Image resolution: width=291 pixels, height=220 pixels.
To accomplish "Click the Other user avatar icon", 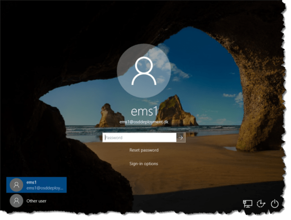I will [x=17, y=201].
